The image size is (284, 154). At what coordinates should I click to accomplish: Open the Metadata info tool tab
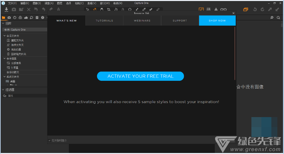(x=43, y=18)
